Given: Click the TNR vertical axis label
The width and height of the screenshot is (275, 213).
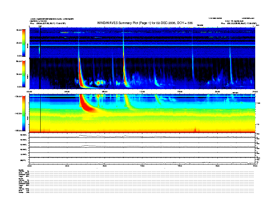Looking at the screenshot, I should (x=27, y=118).
